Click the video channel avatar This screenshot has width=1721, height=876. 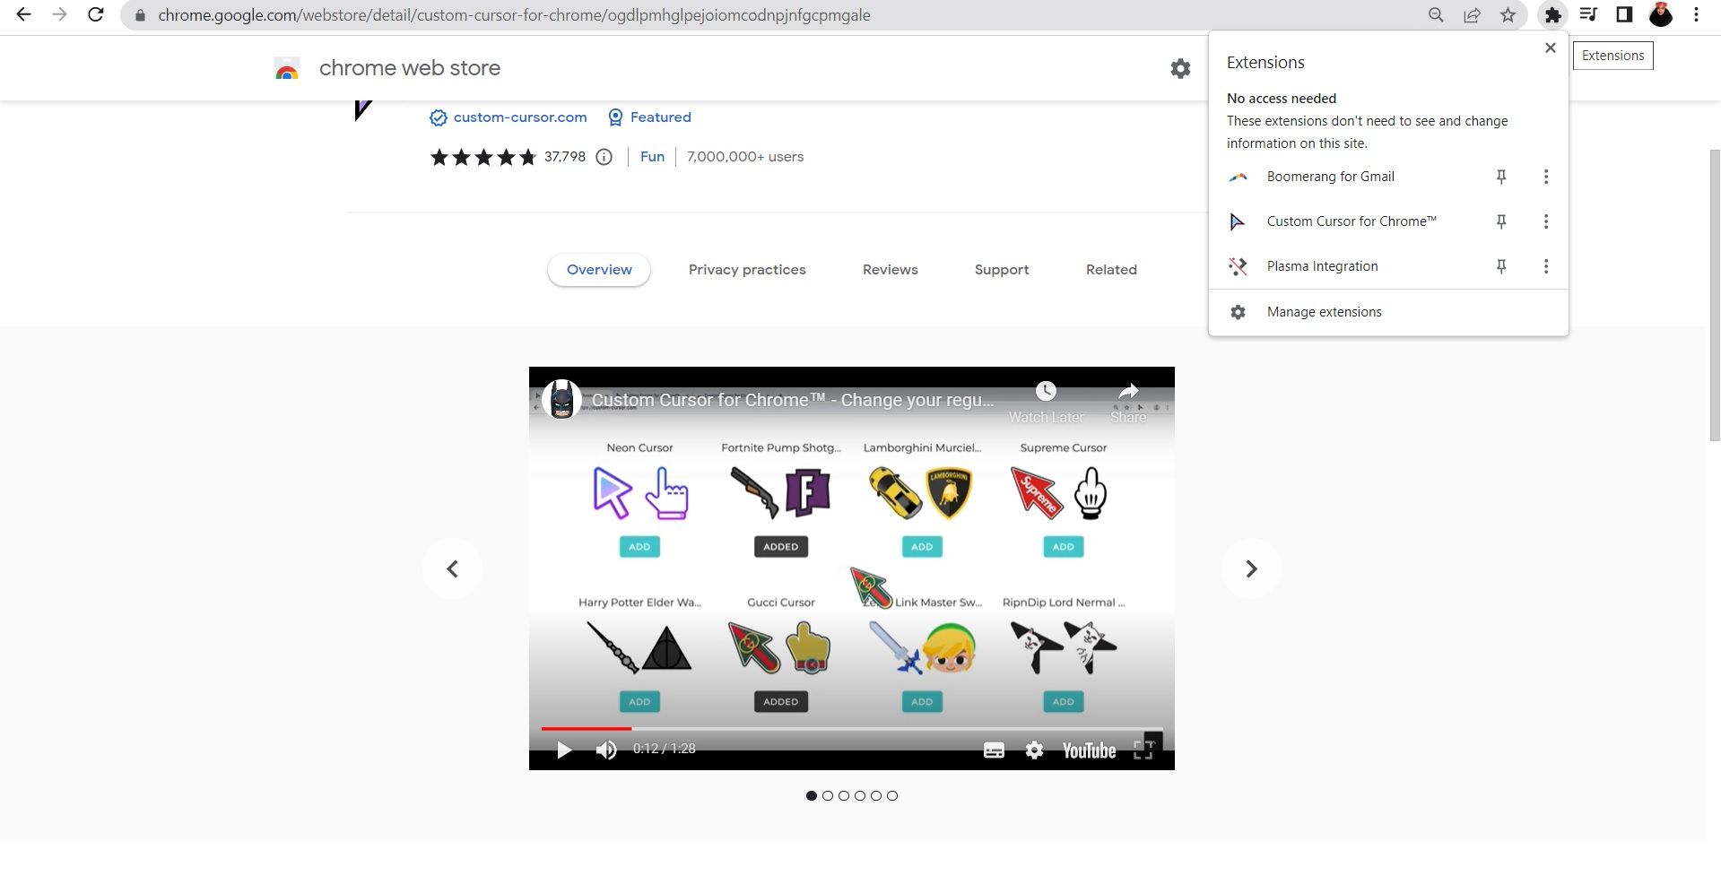(x=562, y=400)
